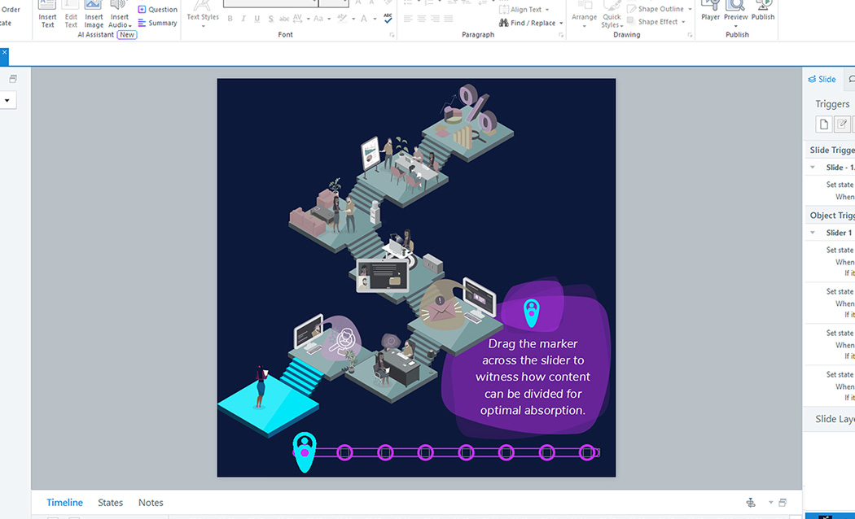This screenshot has height=519, width=855.
Task: Click the Publish icon
Action: 763,11
